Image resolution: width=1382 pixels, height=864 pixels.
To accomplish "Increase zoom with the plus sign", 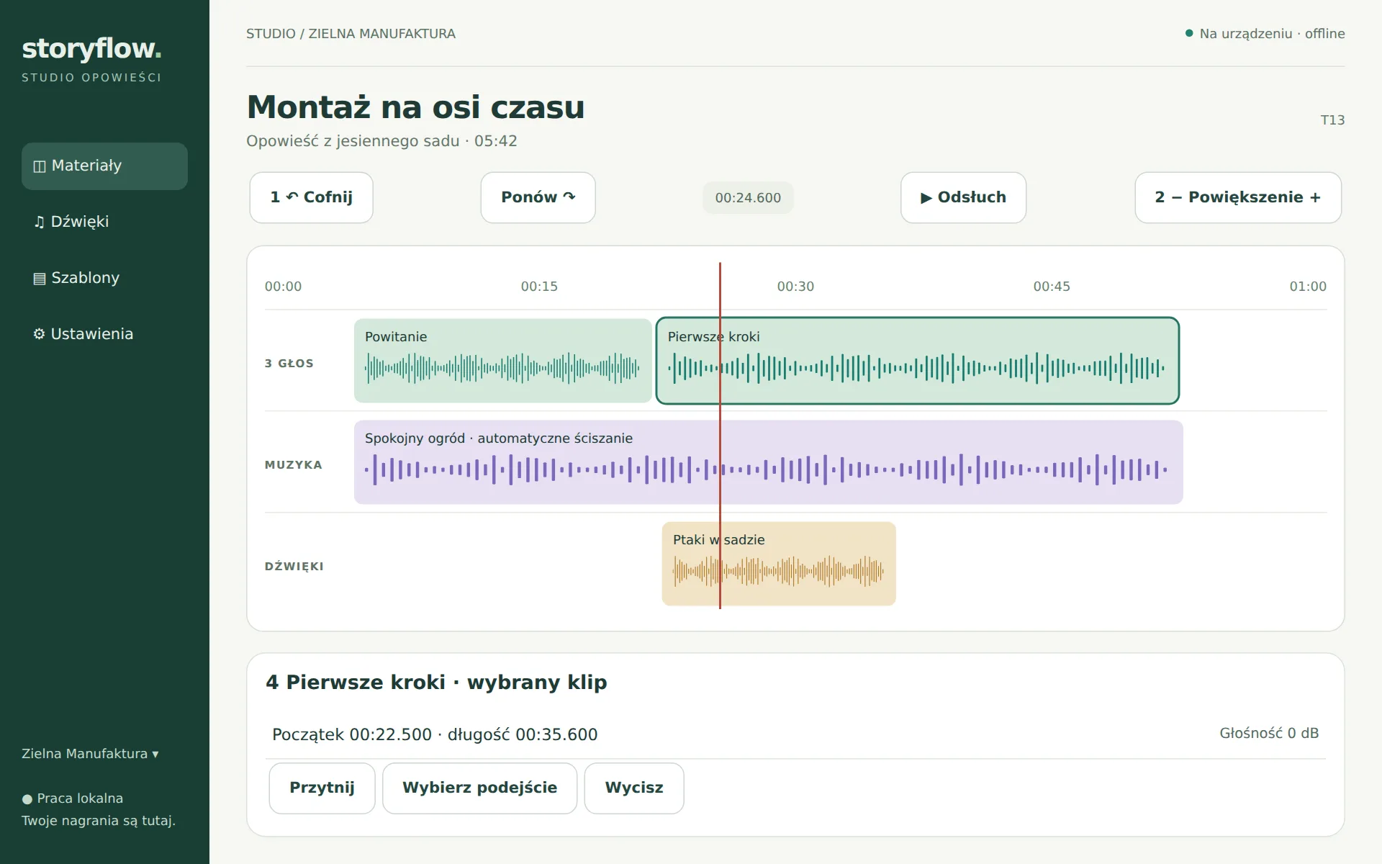I will [x=1315, y=197].
